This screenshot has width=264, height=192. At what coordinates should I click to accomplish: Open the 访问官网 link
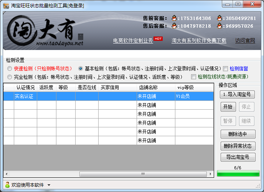[245, 41]
